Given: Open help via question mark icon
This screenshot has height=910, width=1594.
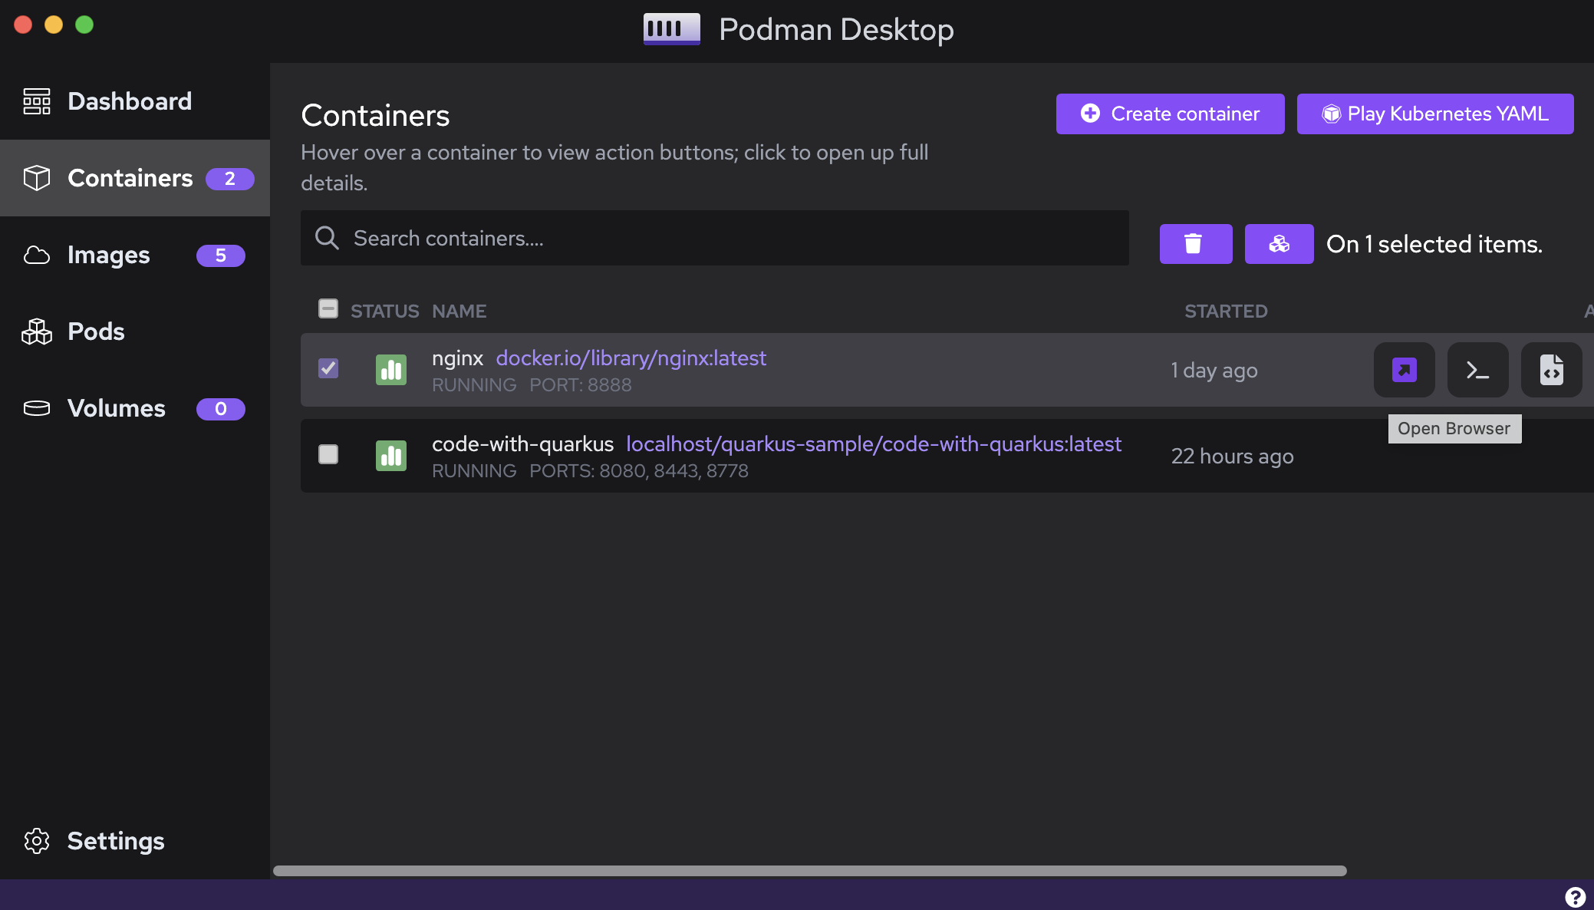Looking at the screenshot, I should [x=1575, y=896].
